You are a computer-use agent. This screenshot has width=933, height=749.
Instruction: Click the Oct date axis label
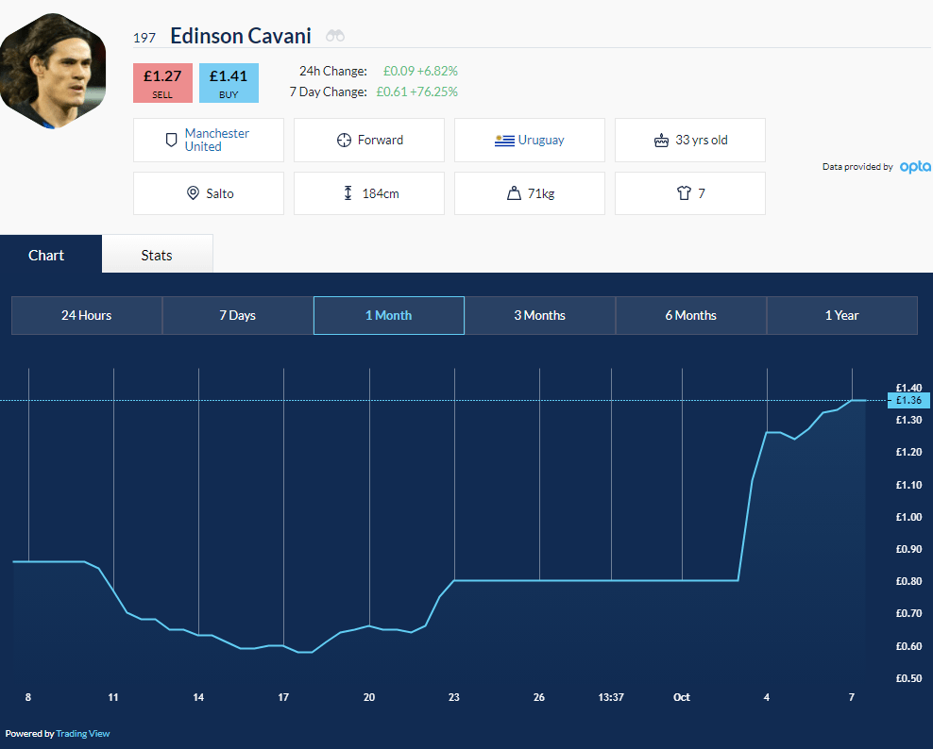pyautogui.click(x=682, y=697)
